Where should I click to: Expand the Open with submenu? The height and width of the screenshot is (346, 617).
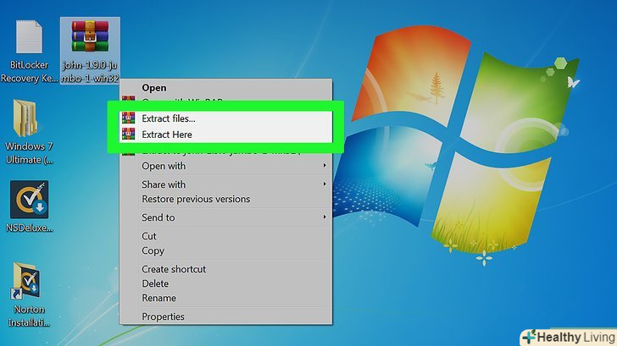225,166
